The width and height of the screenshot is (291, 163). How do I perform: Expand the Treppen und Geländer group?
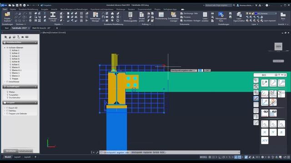tap(5, 114)
